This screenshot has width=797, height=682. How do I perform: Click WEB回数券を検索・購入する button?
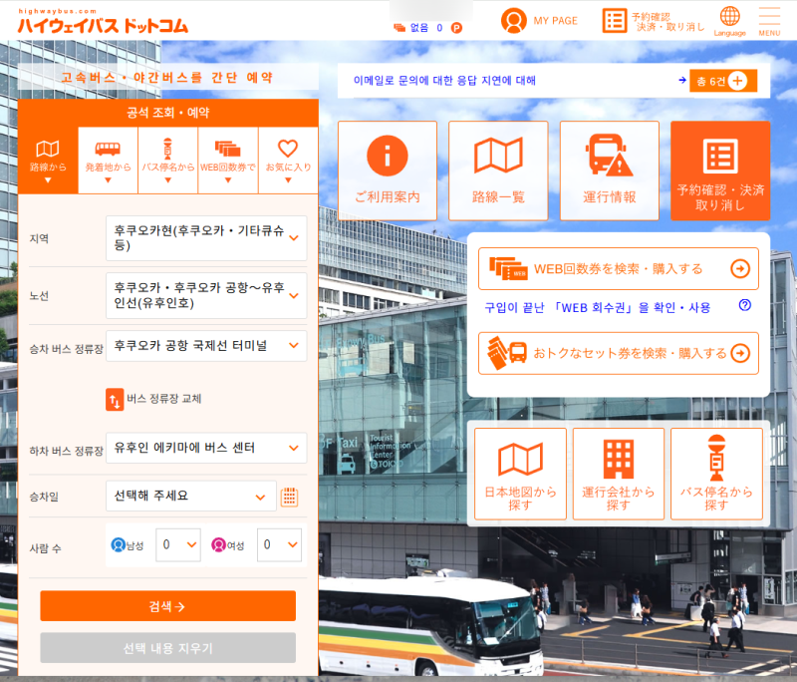(618, 268)
